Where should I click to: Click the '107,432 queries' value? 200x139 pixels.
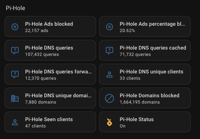(x=42, y=54)
